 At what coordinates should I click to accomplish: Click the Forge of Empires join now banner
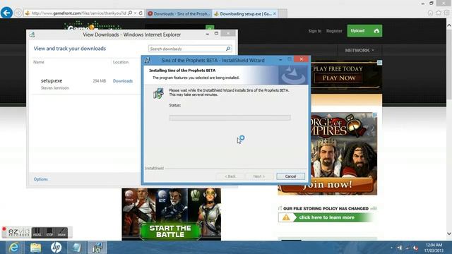coord(328,184)
